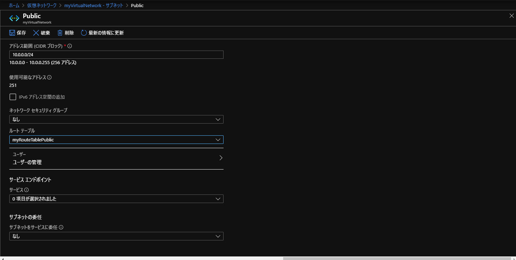This screenshot has height=260, width=516.
Task: Click 最新の情報に更新 button label
Action: [x=106, y=33]
